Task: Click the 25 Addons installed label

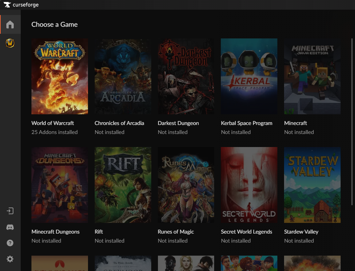Action: [54, 132]
